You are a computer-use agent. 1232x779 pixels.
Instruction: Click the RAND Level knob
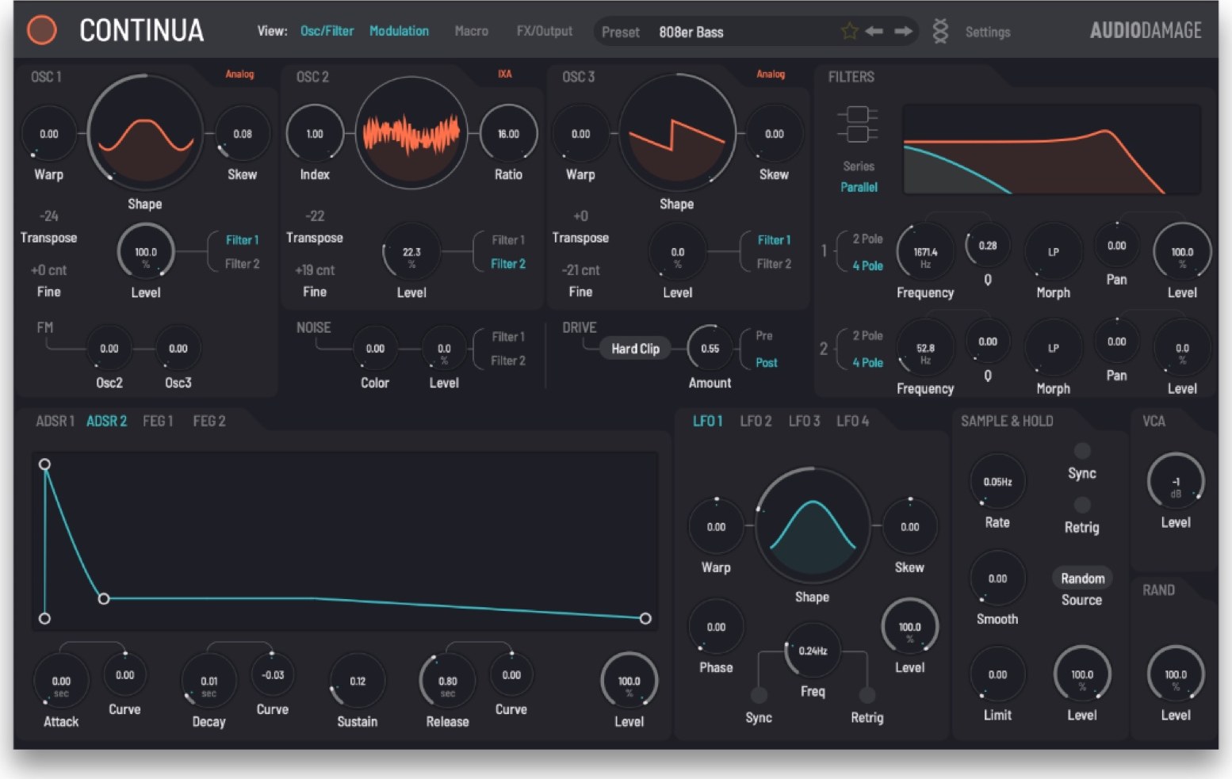pos(1176,674)
